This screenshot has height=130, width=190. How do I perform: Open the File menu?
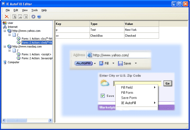click(x=8, y=10)
